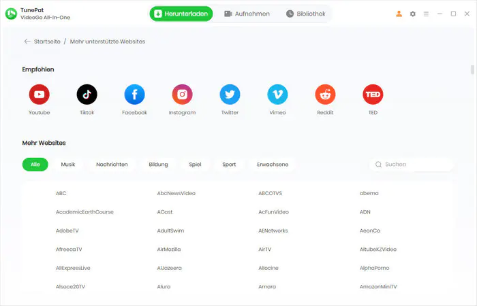Image resolution: width=477 pixels, height=306 pixels.
Task: Select the Facebook icon
Action: point(134,95)
